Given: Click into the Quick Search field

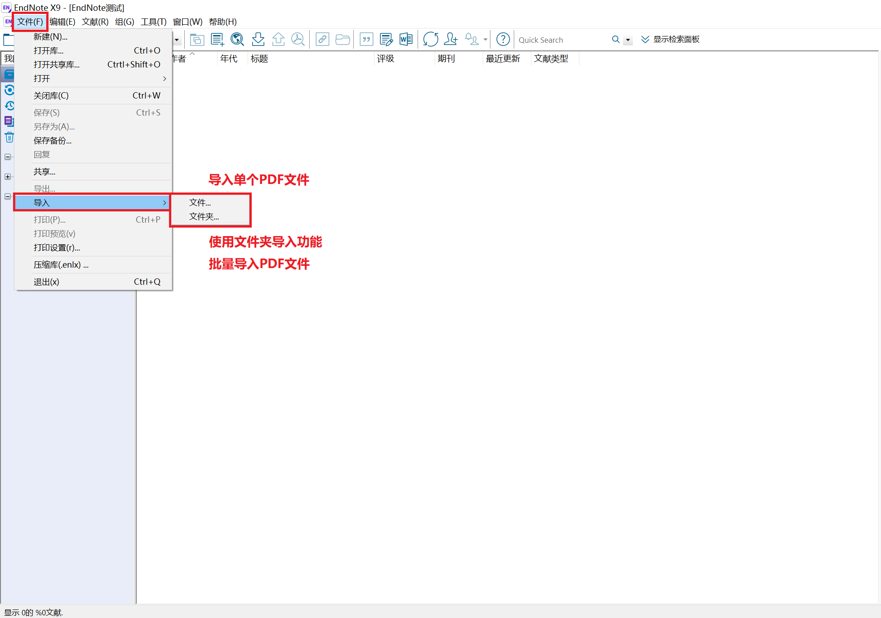Looking at the screenshot, I should 563,40.
